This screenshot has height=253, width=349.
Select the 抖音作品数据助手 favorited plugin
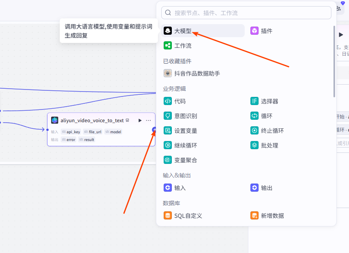point(191,73)
